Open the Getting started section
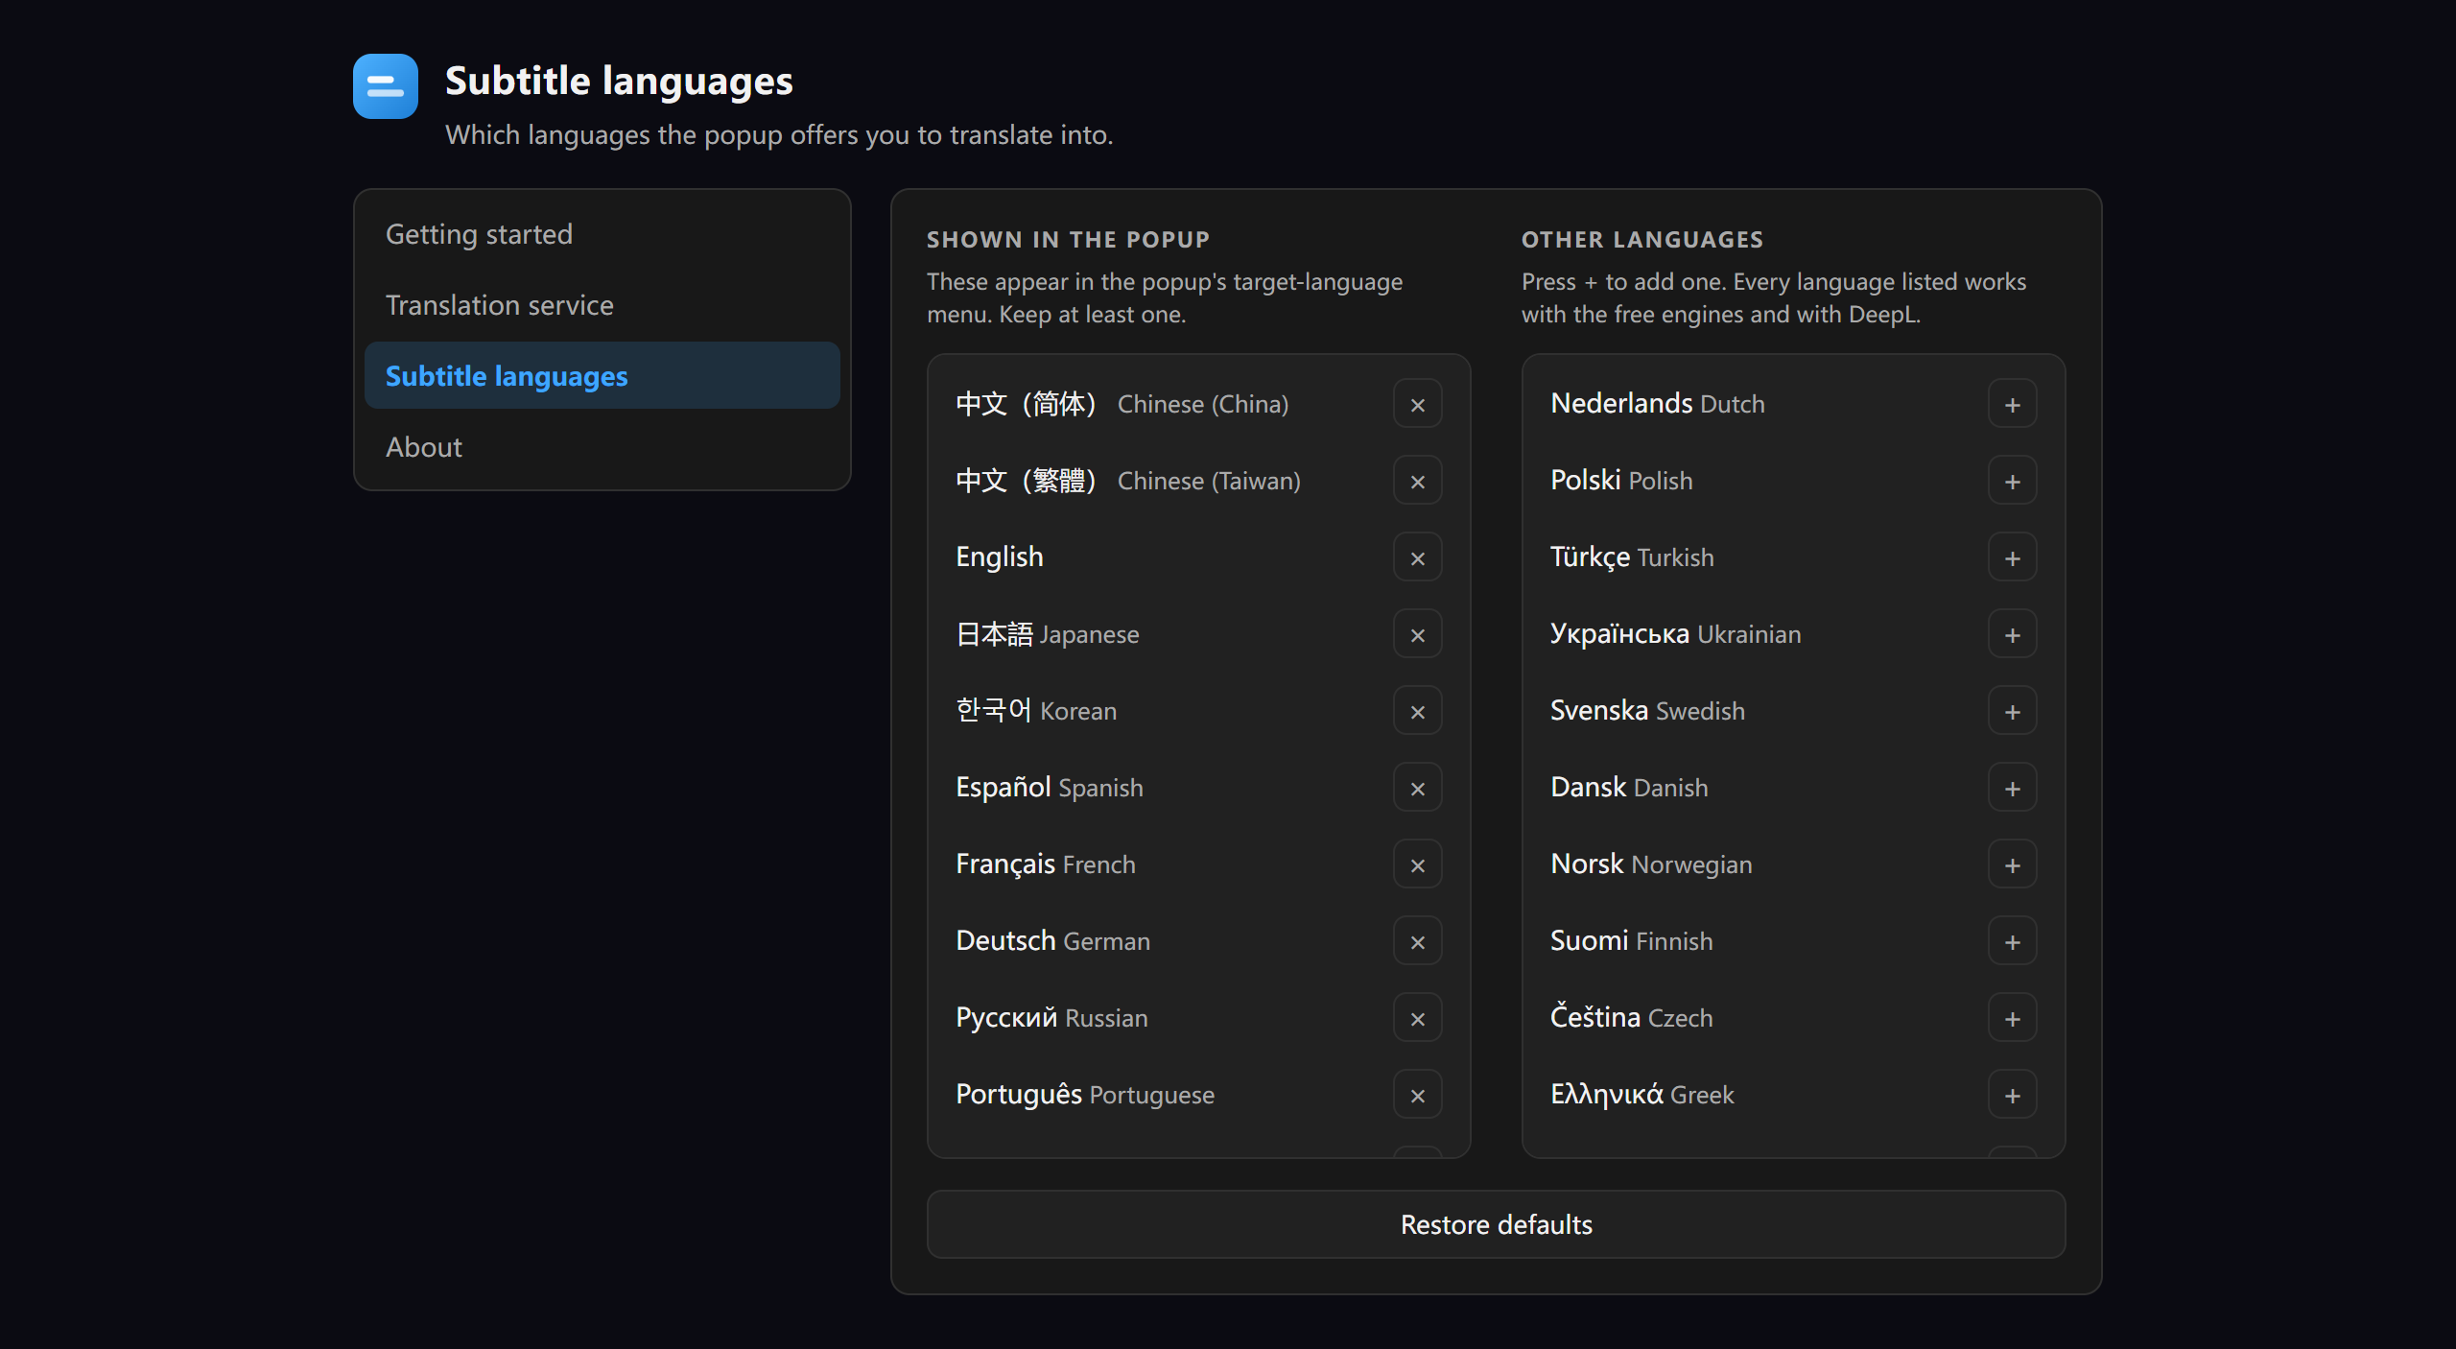 coord(602,234)
